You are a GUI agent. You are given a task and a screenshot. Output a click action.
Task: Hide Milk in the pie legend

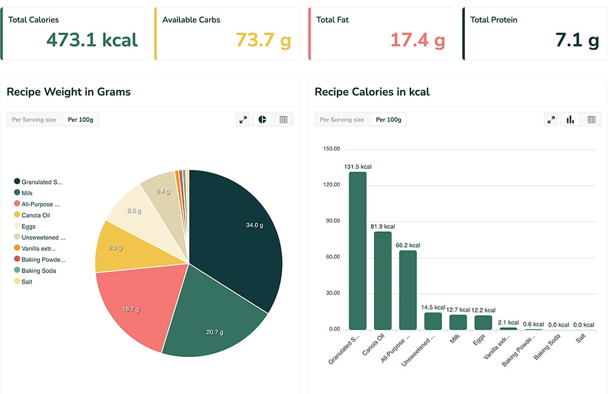(27, 193)
